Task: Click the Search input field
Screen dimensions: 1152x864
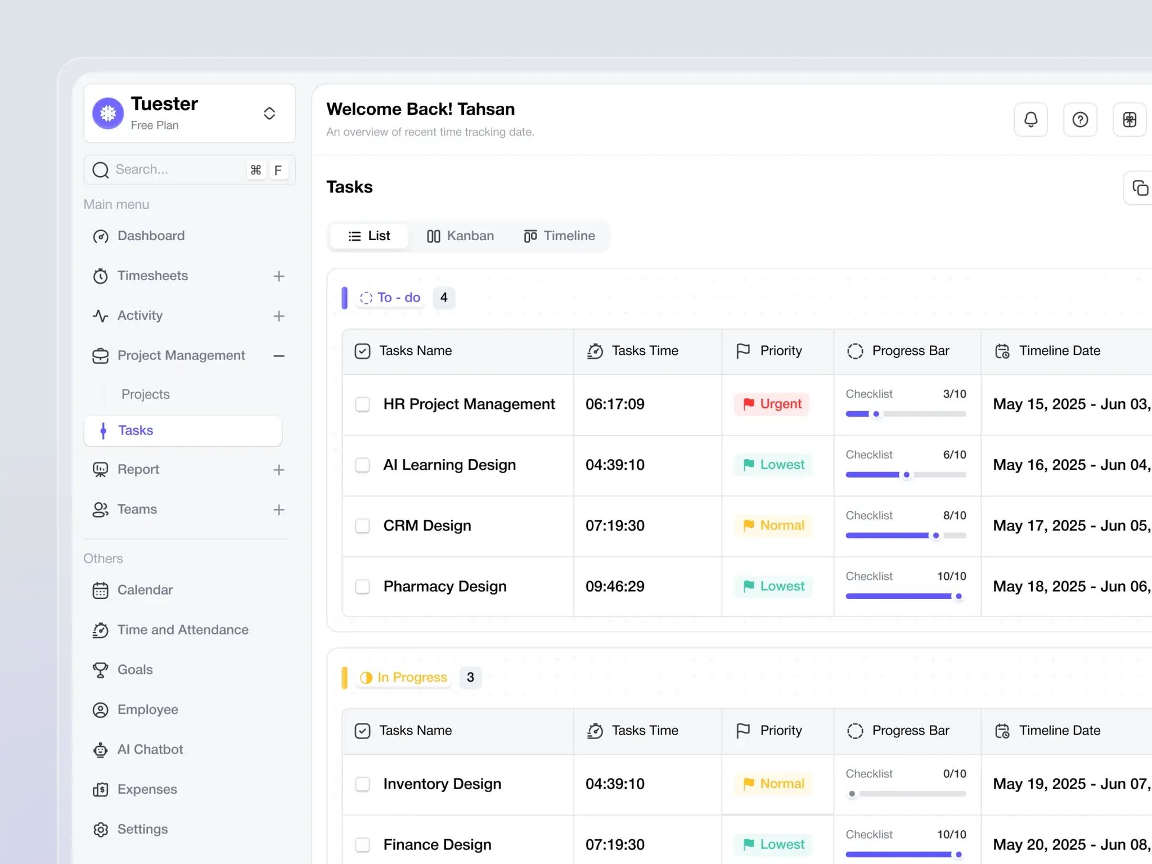Action: (190, 170)
